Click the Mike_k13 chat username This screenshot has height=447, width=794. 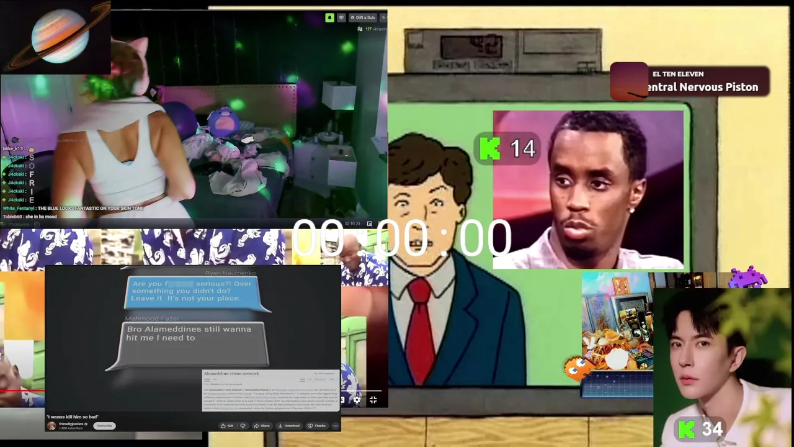[13, 148]
